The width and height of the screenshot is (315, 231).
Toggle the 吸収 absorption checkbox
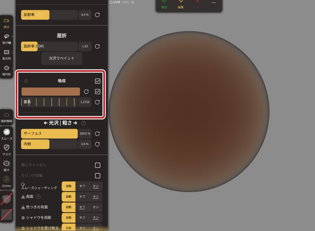pos(98,81)
